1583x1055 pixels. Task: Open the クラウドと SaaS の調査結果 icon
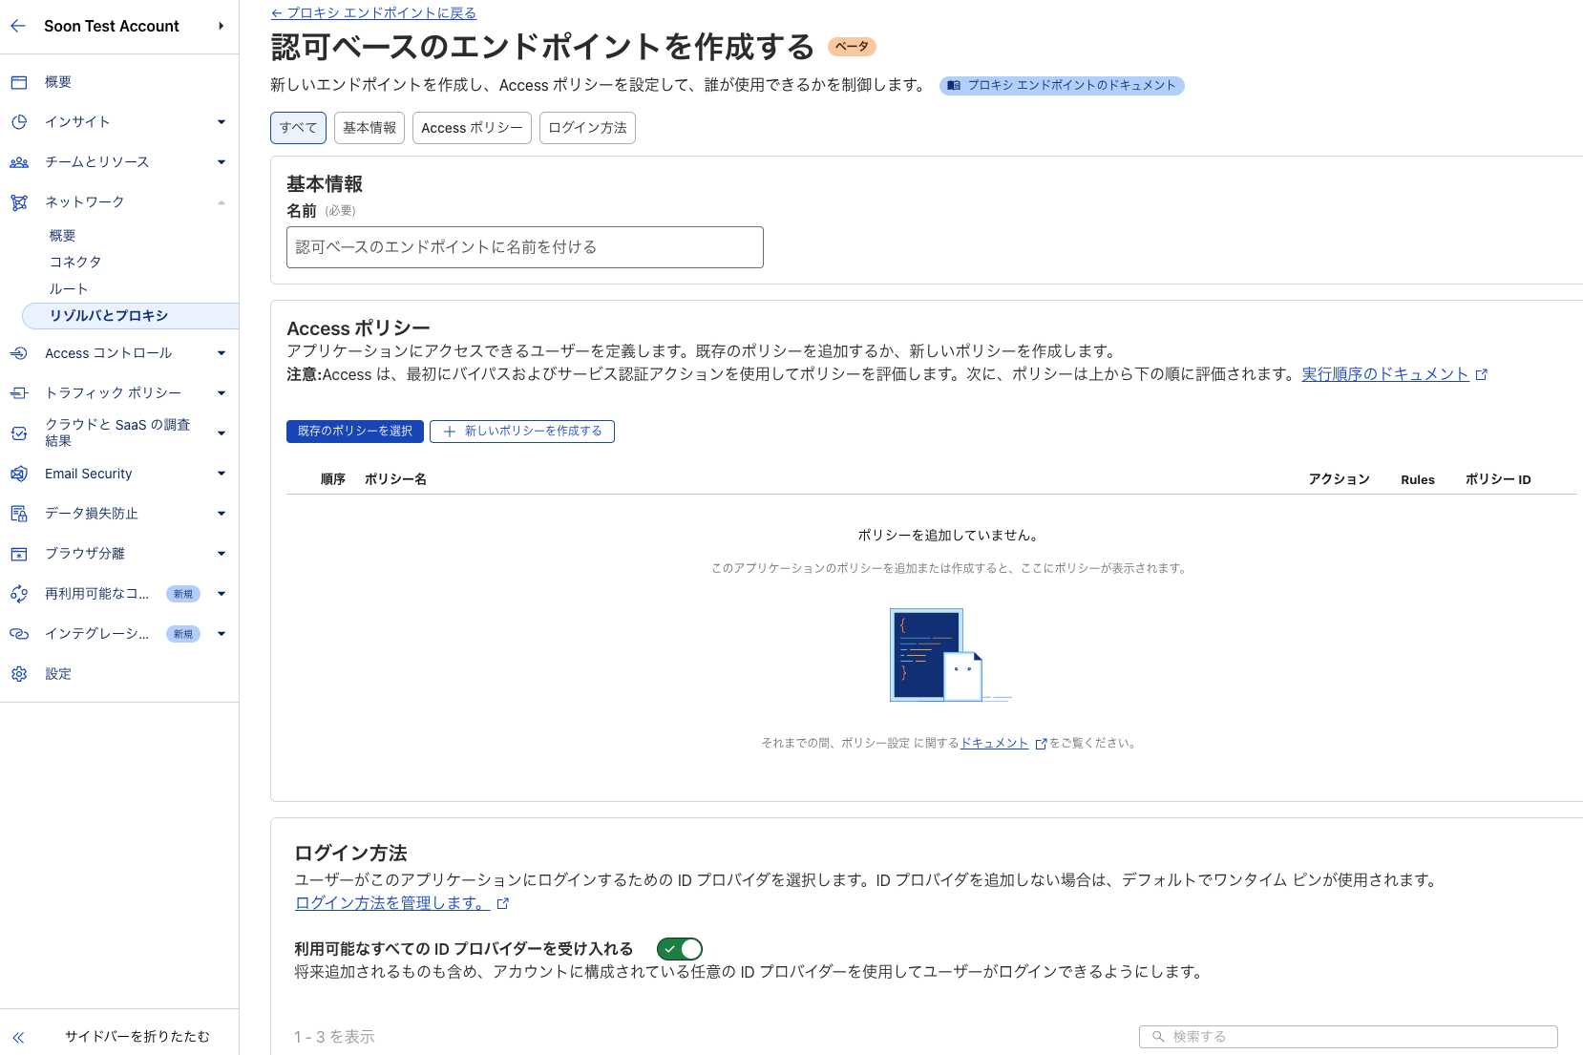(x=19, y=433)
